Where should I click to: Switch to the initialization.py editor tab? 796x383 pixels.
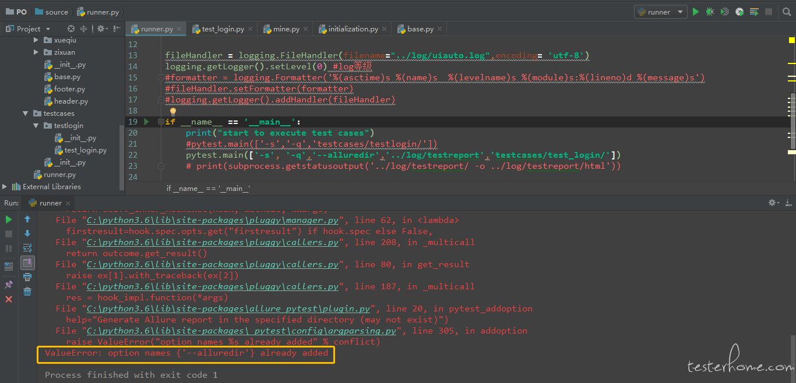(x=353, y=29)
